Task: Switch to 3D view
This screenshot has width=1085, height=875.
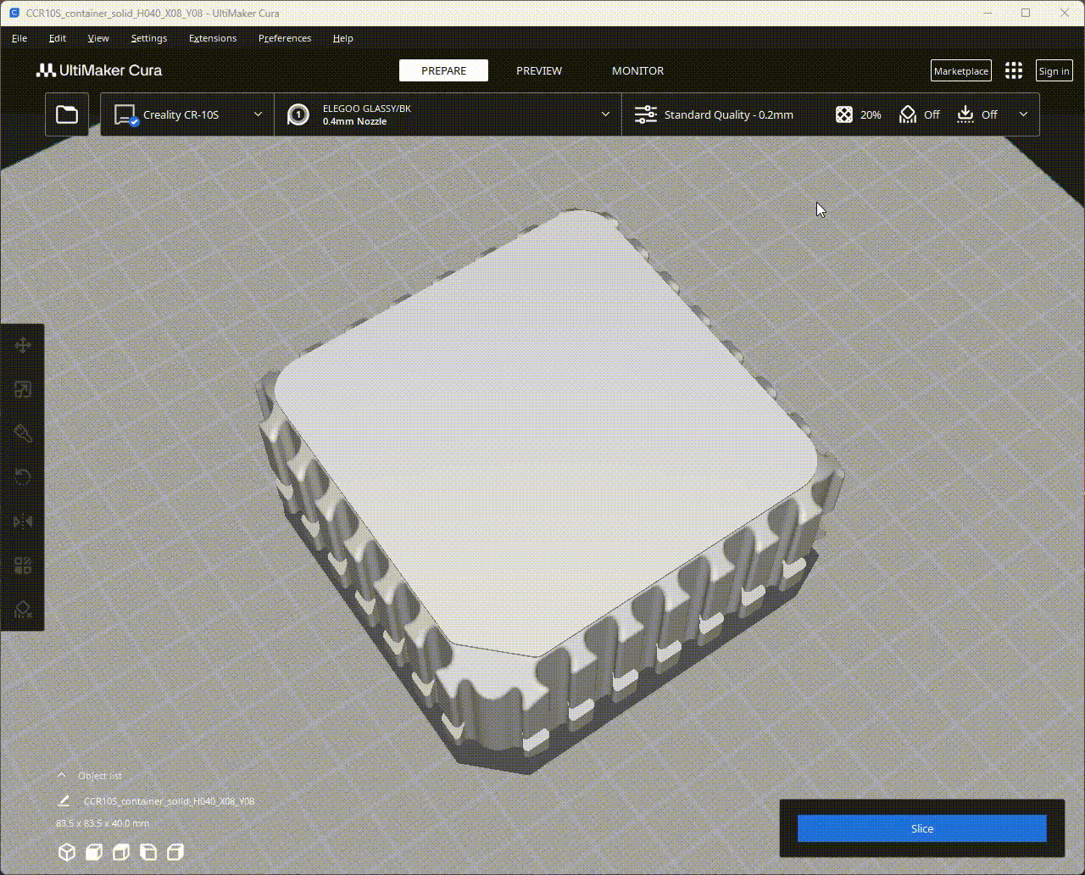Action: coord(67,852)
